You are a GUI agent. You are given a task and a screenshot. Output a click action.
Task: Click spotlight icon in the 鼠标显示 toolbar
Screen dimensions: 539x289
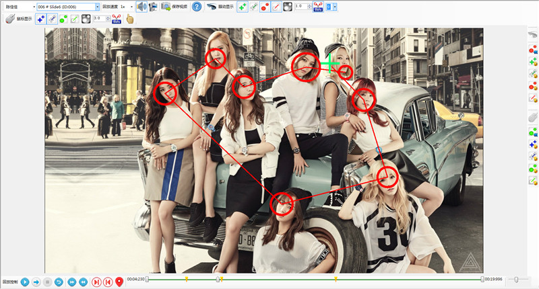coord(86,19)
